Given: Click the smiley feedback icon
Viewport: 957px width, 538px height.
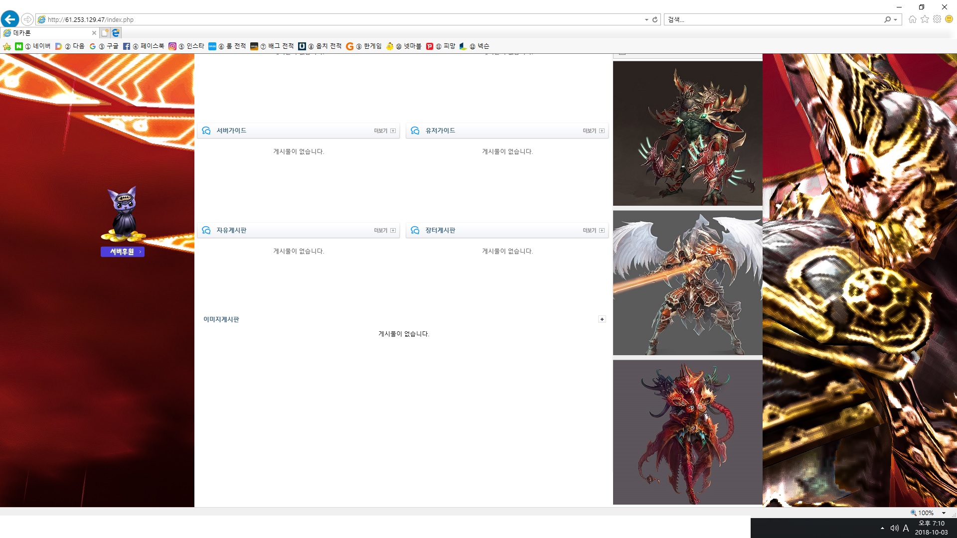Looking at the screenshot, I should (x=949, y=19).
